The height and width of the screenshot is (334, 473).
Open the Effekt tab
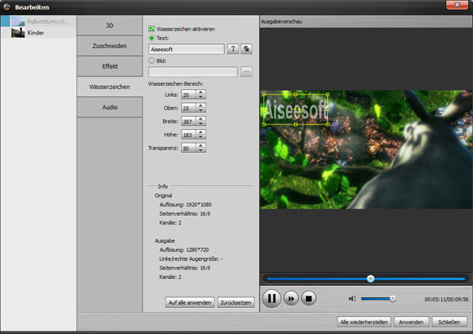[110, 66]
